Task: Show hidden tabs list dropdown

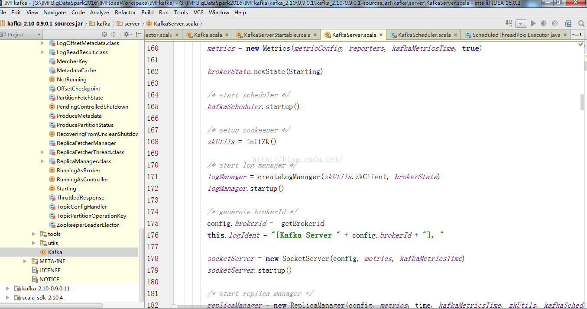Action: [x=577, y=35]
